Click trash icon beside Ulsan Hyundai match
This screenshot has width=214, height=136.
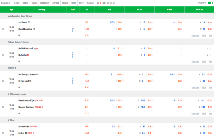pyautogui.click(x=3, y=107)
